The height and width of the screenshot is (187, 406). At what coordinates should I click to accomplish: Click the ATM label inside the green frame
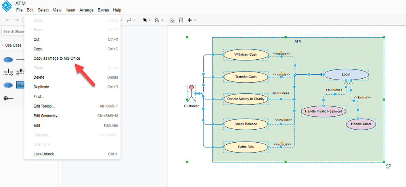pos(298,42)
